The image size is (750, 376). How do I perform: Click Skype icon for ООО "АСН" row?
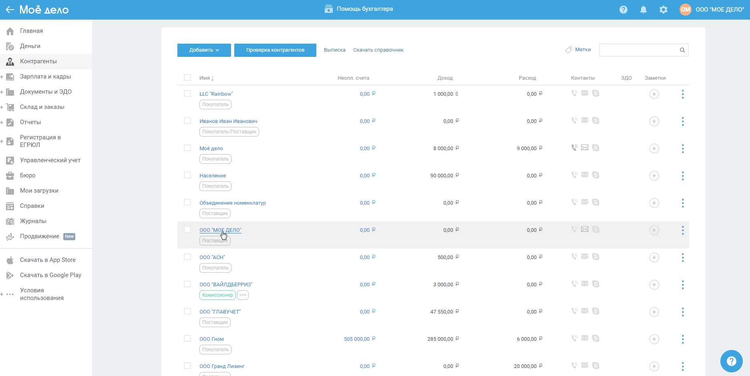click(x=595, y=257)
